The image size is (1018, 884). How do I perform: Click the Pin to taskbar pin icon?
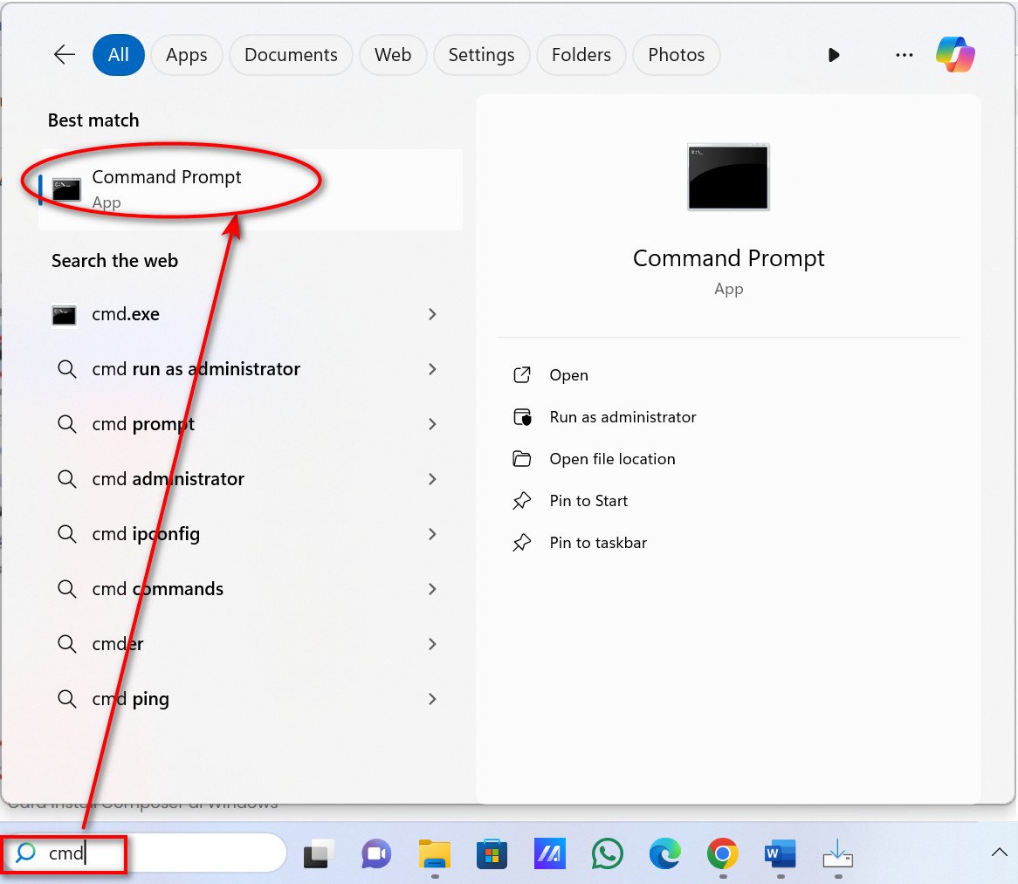tap(522, 543)
